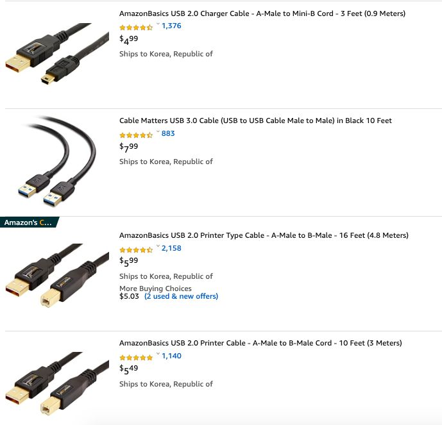Expand rating chevron beside 2,158 reviews
The height and width of the screenshot is (425, 442).
coord(158,246)
